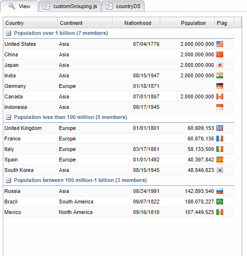Click the 60,876,136 population value

[201, 139]
